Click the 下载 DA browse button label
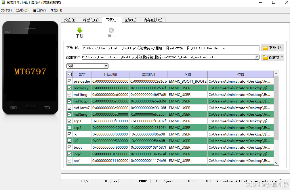 (x=275, y=48)
